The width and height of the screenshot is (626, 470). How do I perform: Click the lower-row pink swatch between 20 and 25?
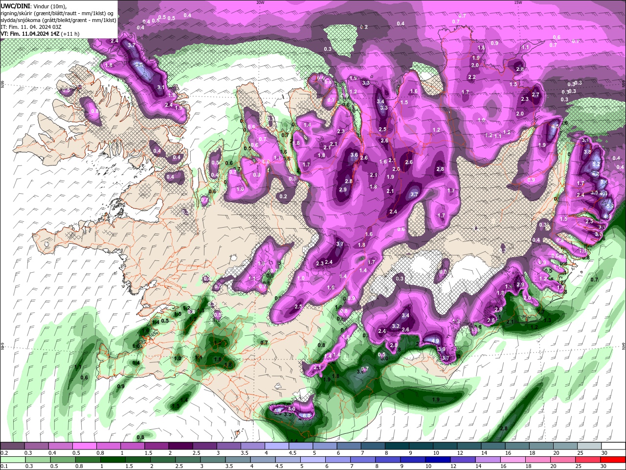(563, 460)
